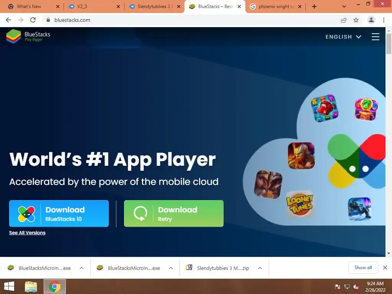392x294 pixels.
Task: Open second BlueStacksMicroIn exe download
Action: click(x=129, y=268)
